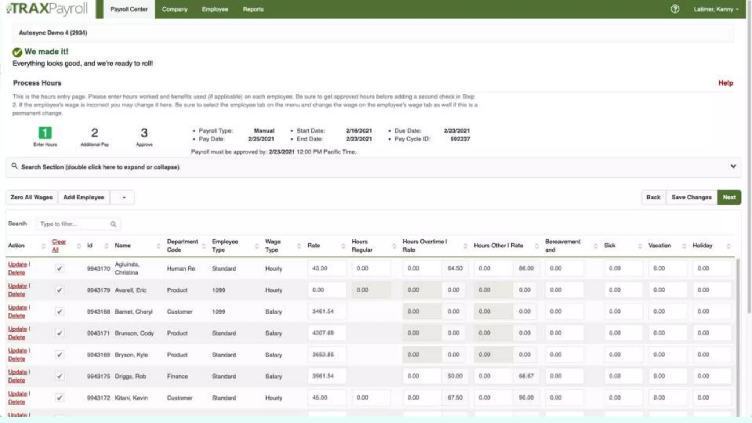Open the Company menu
Image resolution: width=752 pixels, height=423 pixels.
pos(174,9)
